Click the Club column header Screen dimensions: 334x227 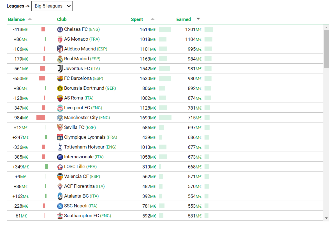click(62, 19)
